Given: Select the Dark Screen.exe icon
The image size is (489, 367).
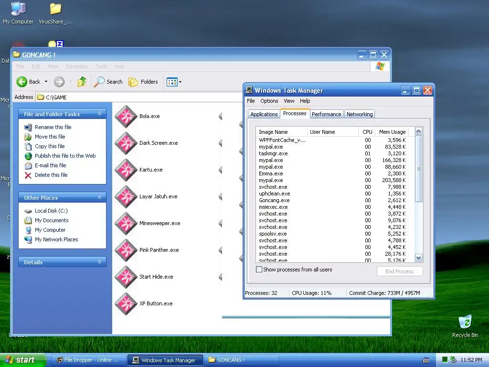Looking at the screenshot, I should pos(126,143).
